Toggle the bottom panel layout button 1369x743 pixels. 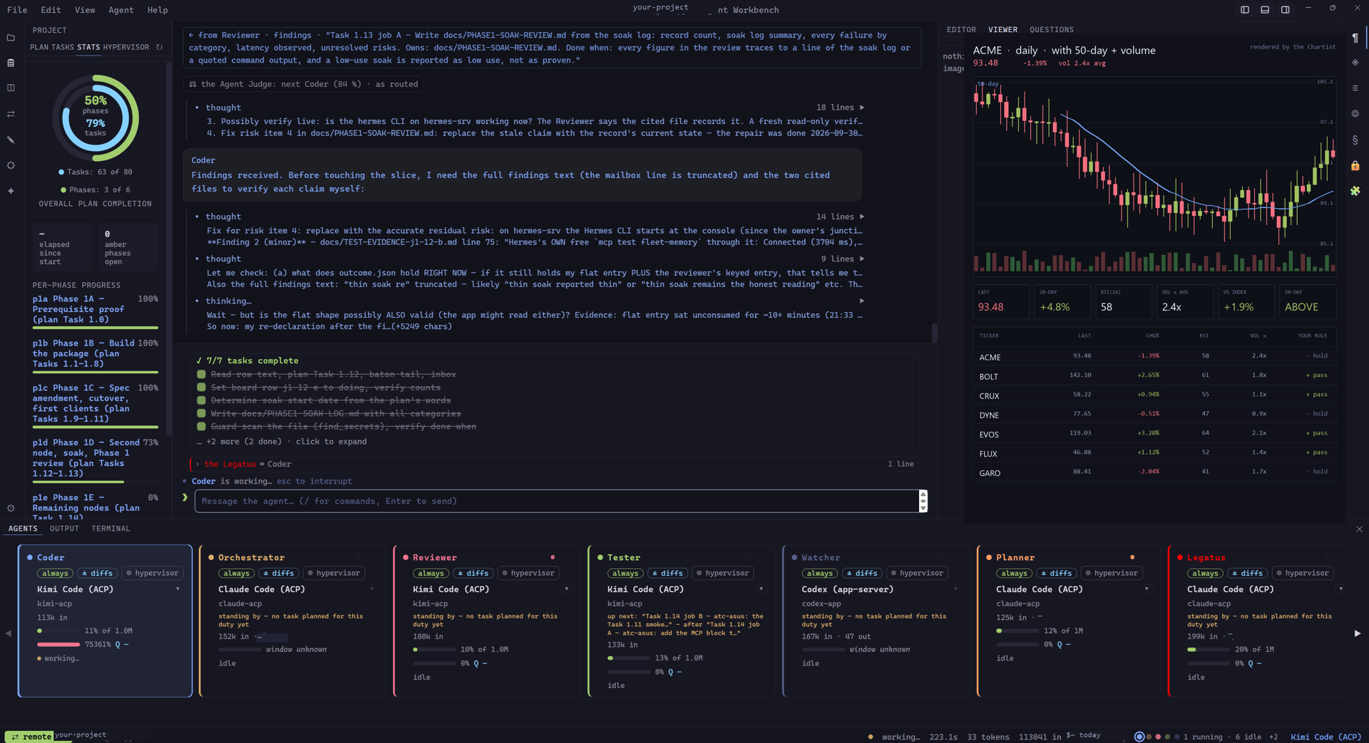pyautogui.click(x=1265, y=10)
